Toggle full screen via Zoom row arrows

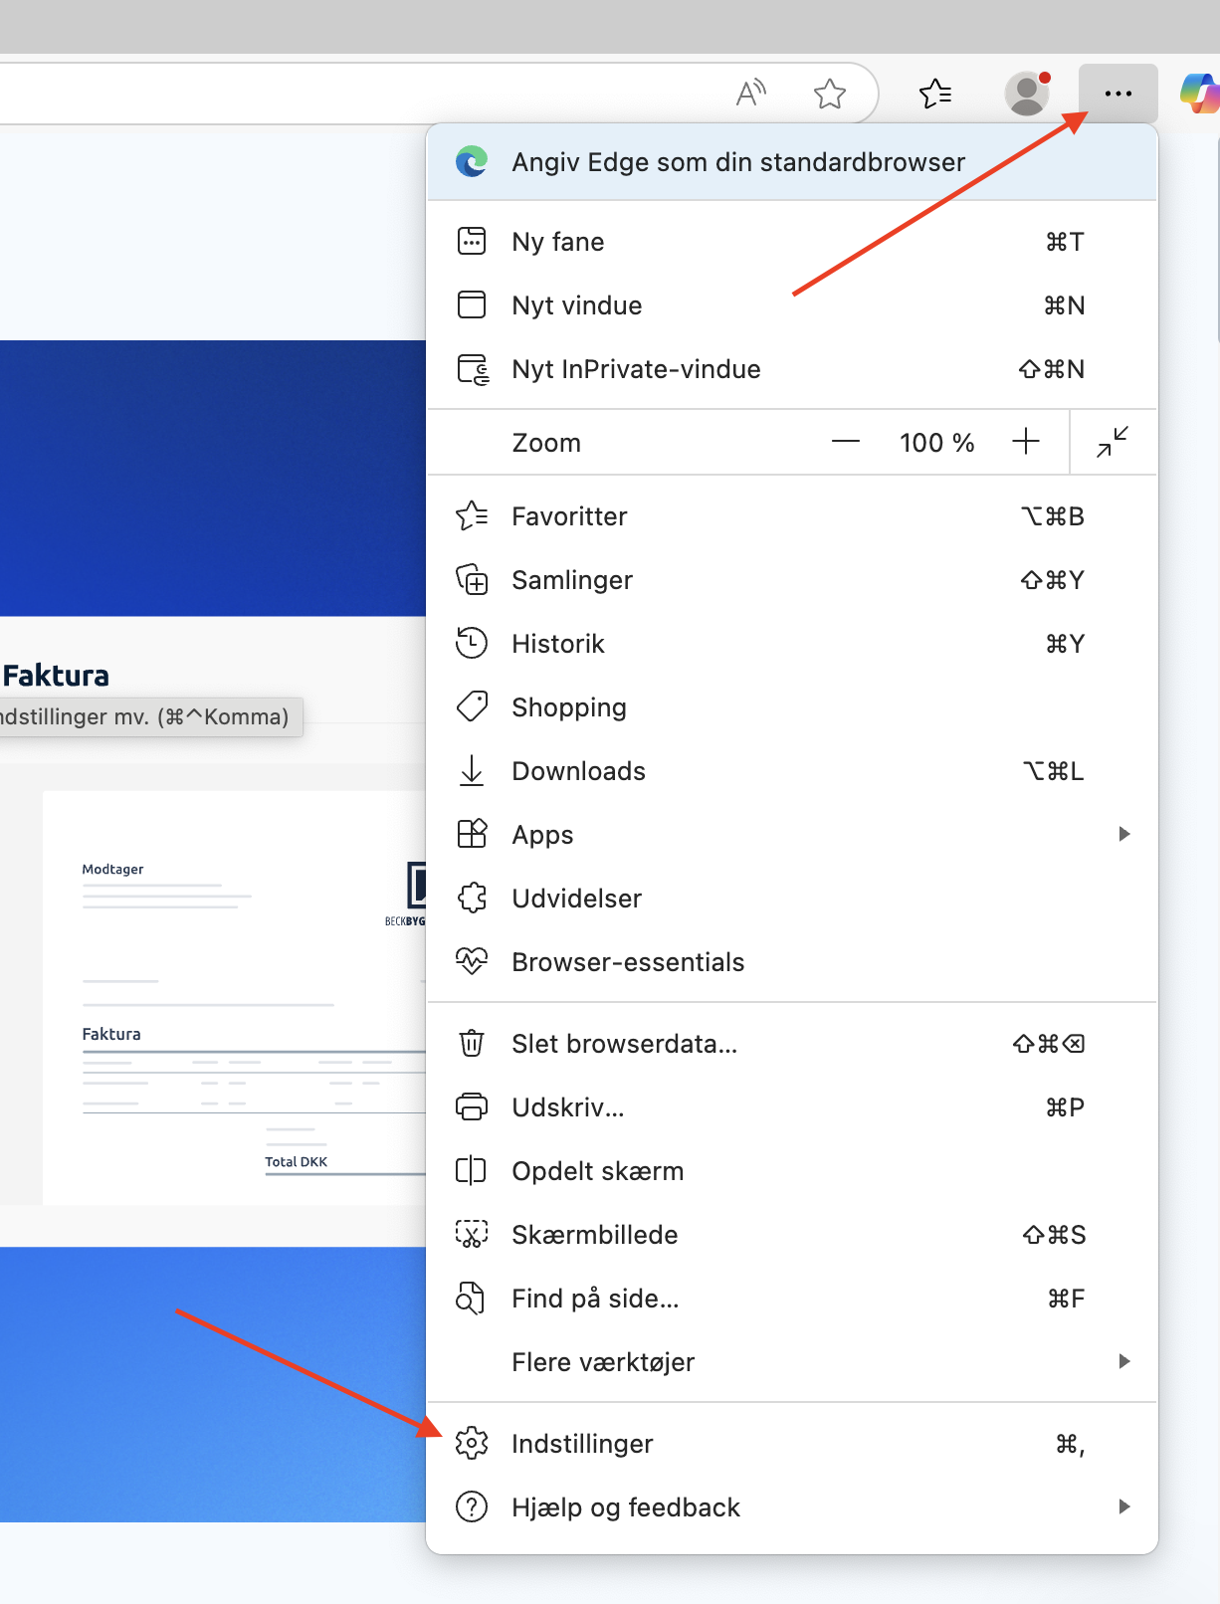point(1113,442)
